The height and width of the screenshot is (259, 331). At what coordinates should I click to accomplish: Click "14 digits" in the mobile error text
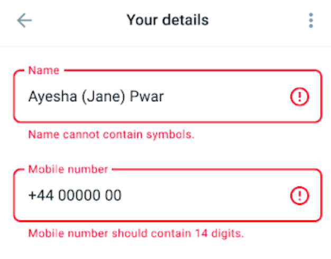tap(223, 233)
